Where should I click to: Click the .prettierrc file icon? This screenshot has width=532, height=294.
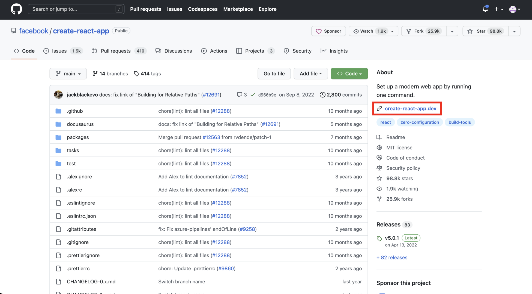pyautogui.click(x=58, y=268)
